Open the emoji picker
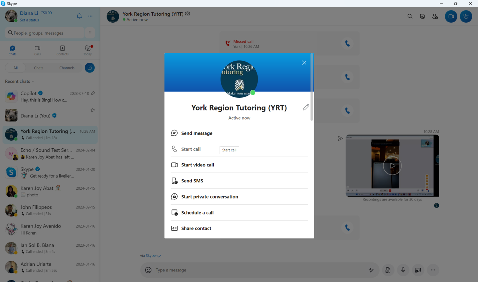Image resolution: width=478 pixels, height=282 pixels. coord(148,270)
